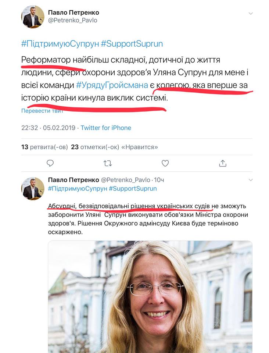The width and height of the screenshot is (269, 353).
Task: Click the 10ч timestamp on second tweet
Action: coord(159,180)
